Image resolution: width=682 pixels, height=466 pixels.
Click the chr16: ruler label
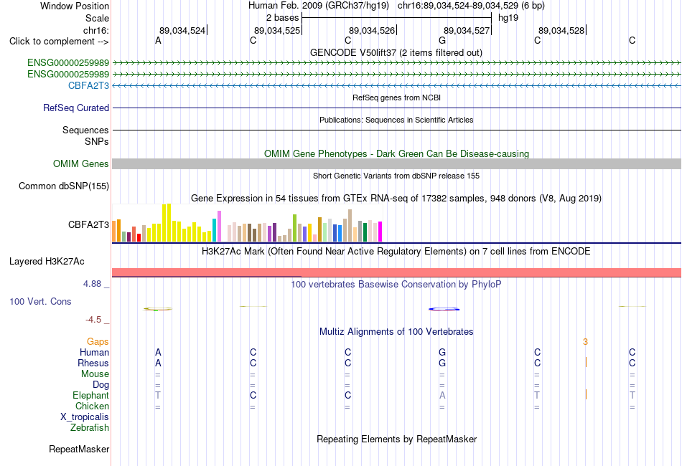click(96, 30)
